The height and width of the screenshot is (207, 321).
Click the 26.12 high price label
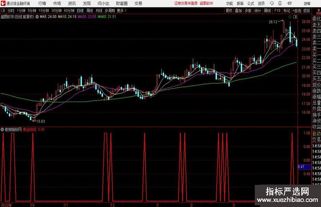pyautogui.click(x=273, y=22)
